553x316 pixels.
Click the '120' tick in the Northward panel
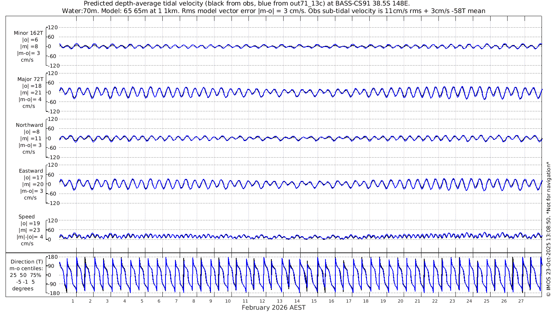coord(53,119)
